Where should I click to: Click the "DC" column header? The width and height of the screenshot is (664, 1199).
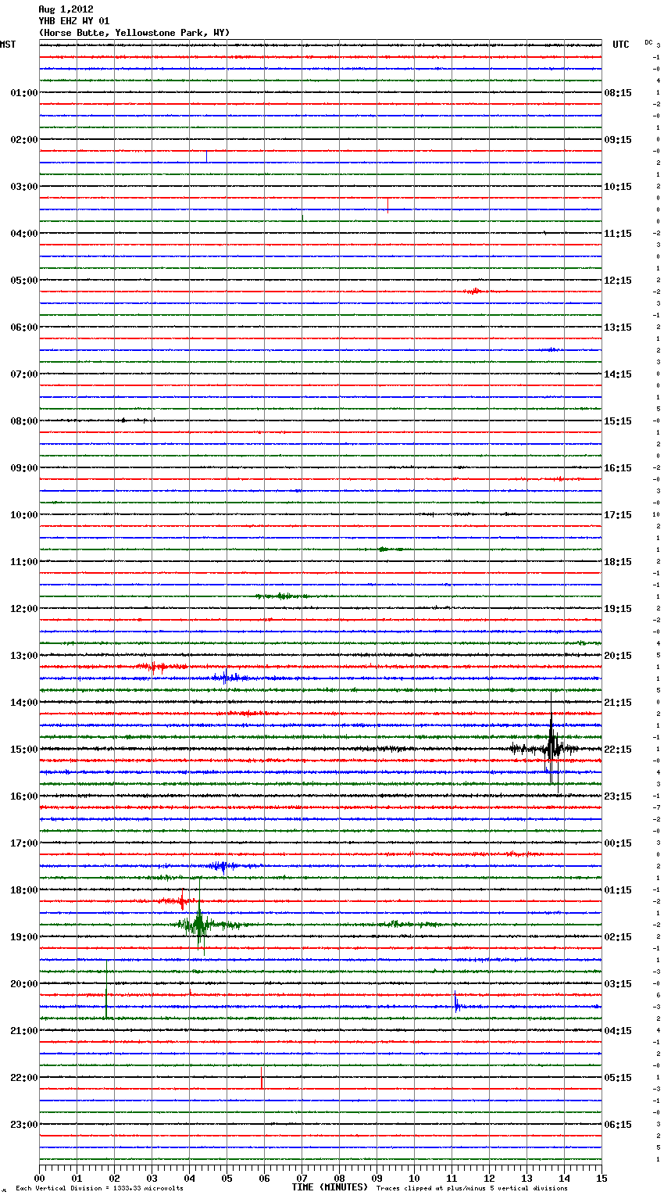pos(648,42)
